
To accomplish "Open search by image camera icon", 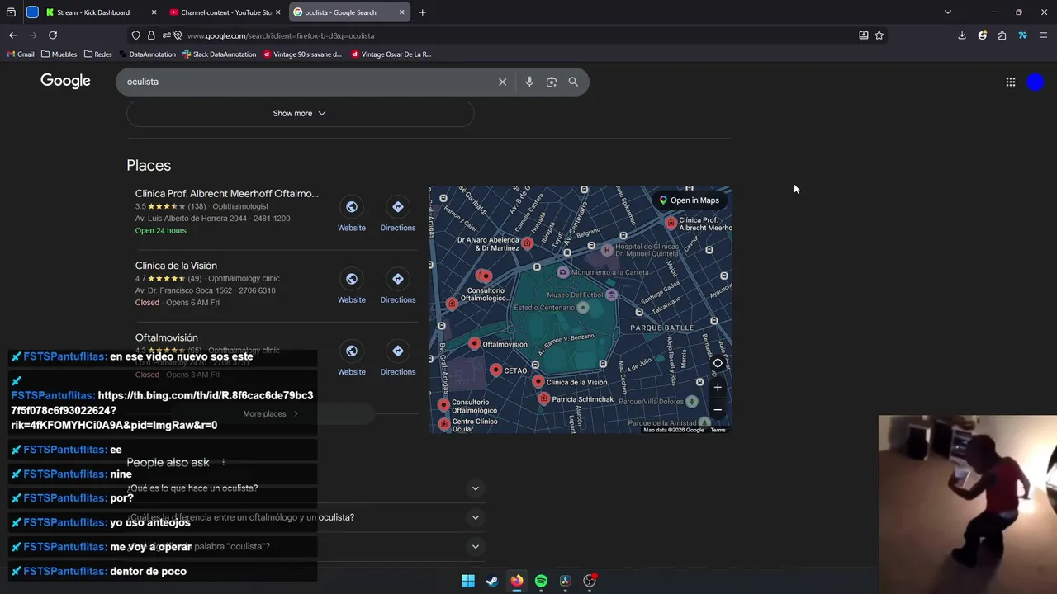I will [552, 82].
